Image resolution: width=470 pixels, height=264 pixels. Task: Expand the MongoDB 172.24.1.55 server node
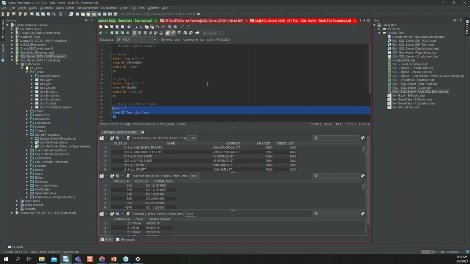(12, 41)
